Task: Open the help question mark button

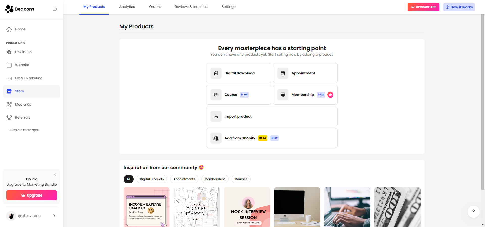Action: pos(473,212)
